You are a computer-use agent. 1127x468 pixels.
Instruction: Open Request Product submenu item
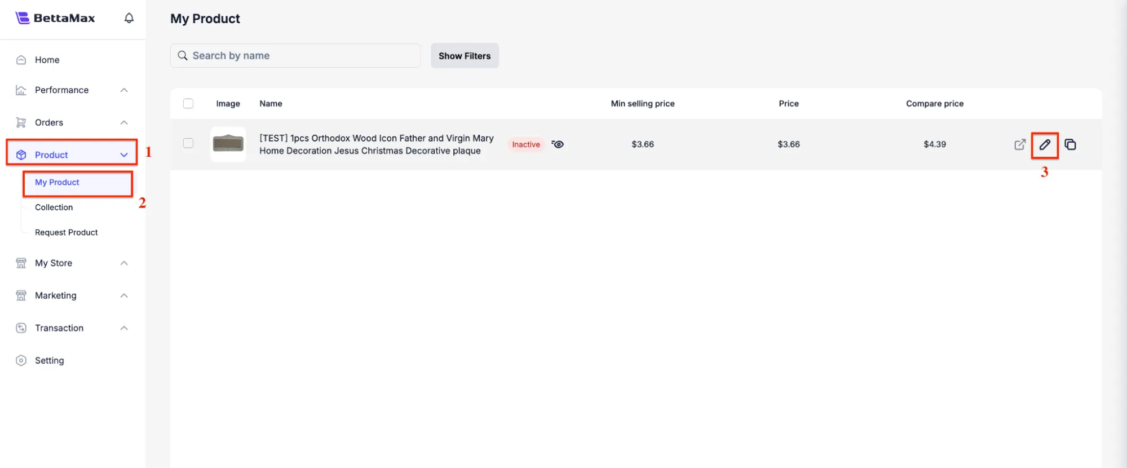(67, 232)
